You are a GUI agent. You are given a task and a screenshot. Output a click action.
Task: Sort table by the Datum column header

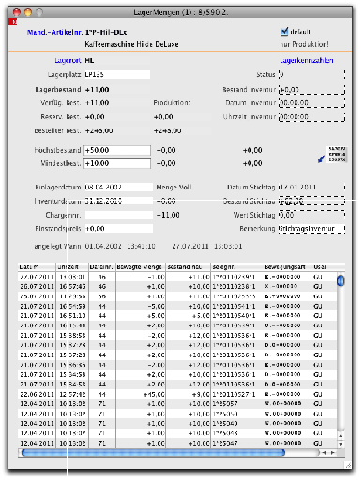pos(37,267)
